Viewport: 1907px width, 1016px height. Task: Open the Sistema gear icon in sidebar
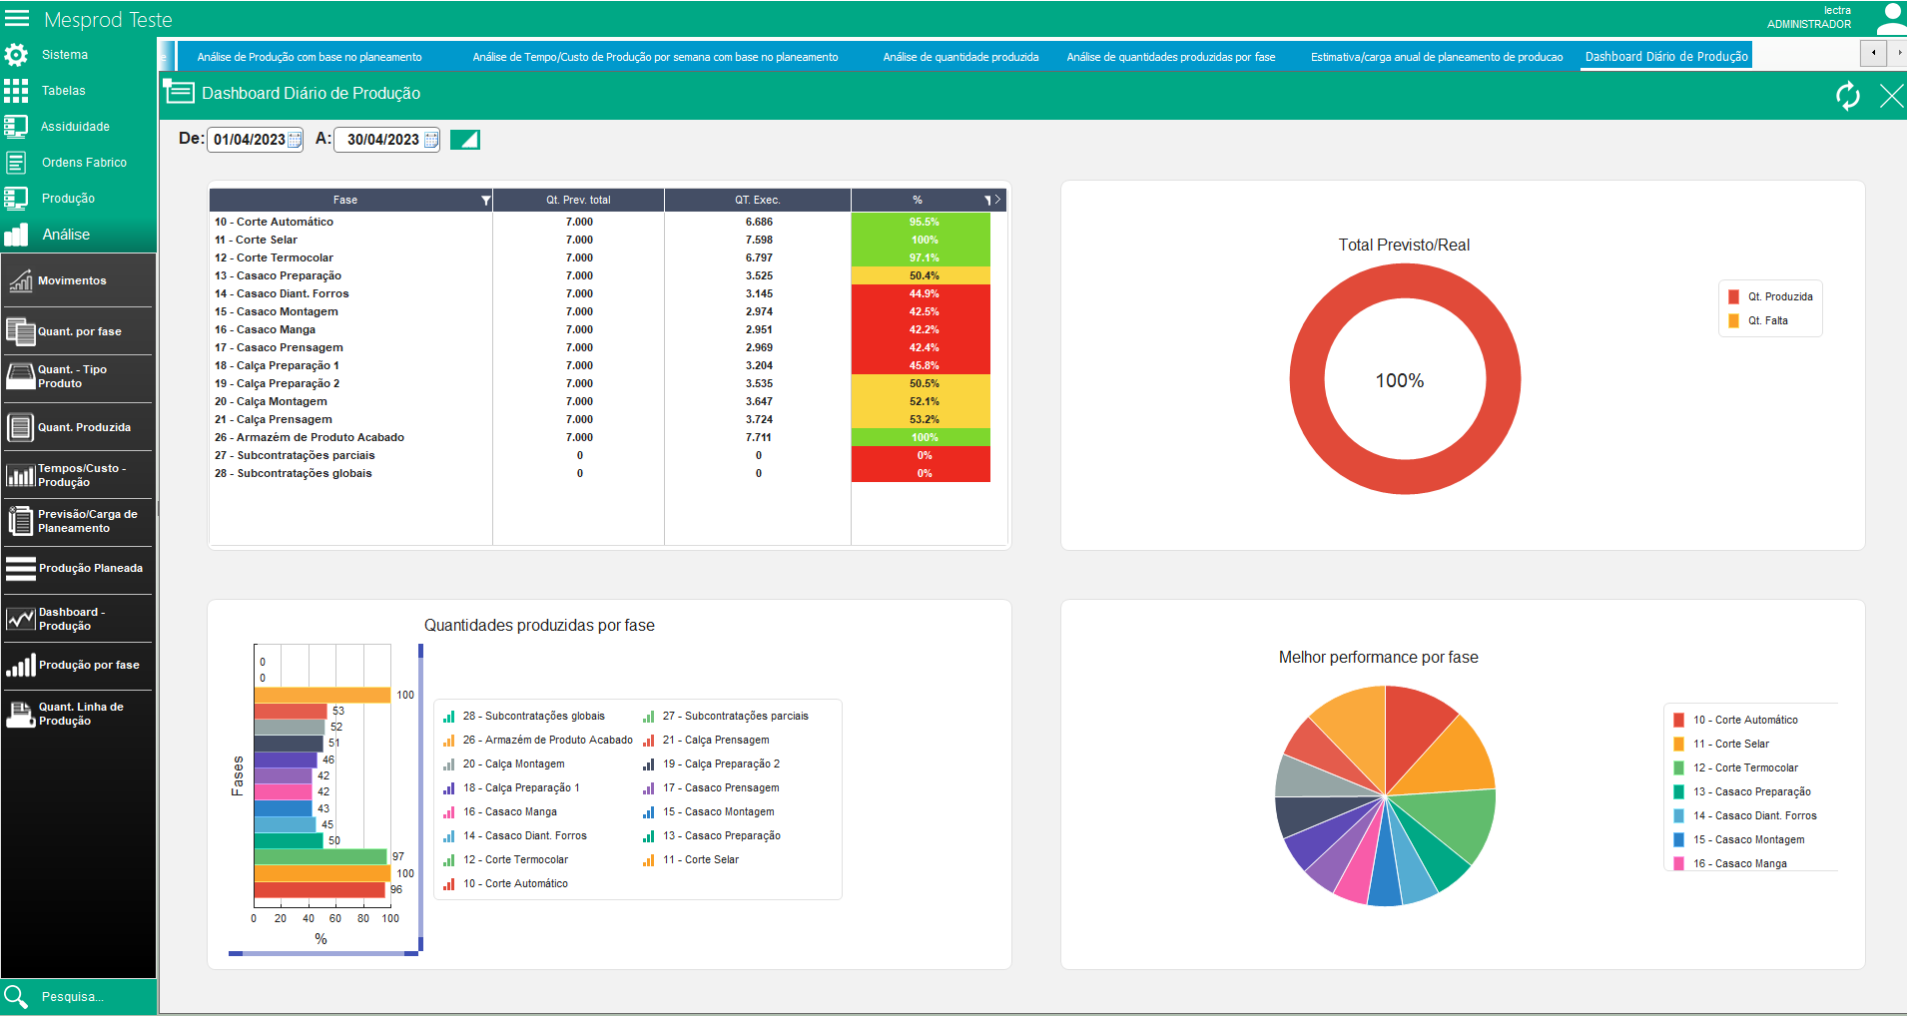(x=16, y=55)
